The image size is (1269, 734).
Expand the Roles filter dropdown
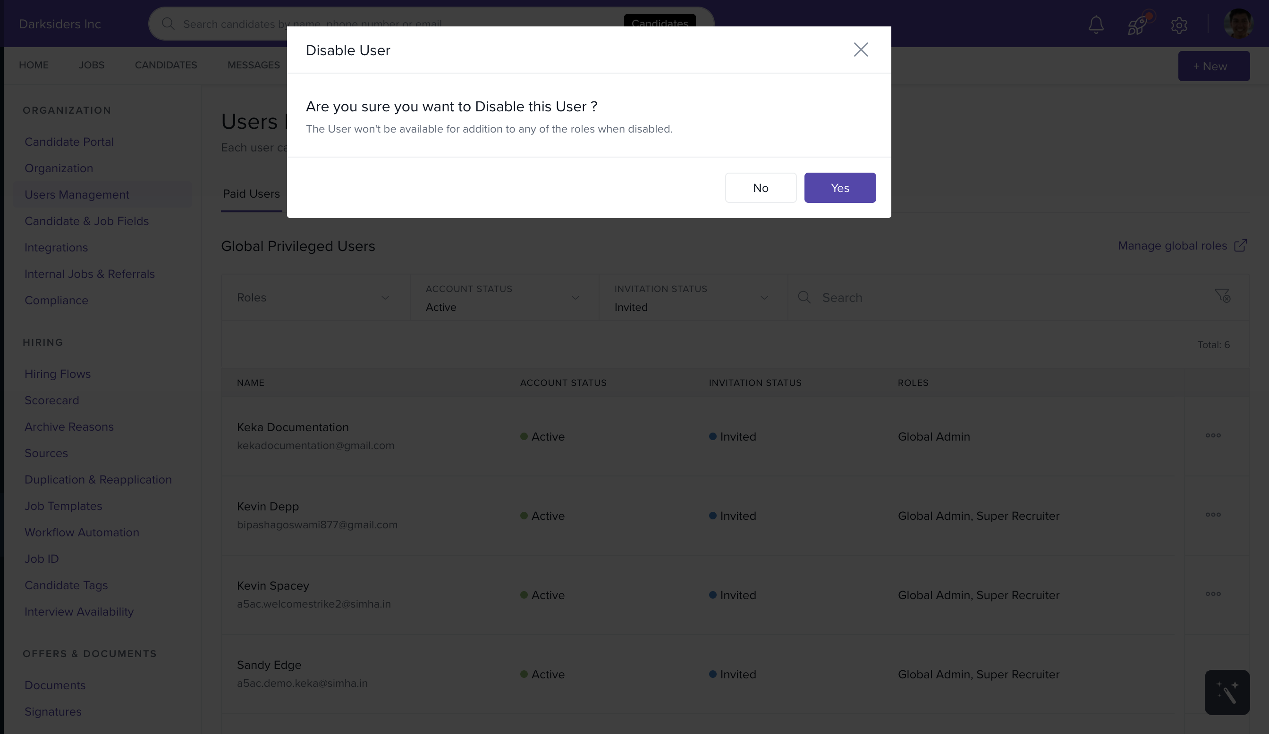pyautogui.click(x=315, y=297)
